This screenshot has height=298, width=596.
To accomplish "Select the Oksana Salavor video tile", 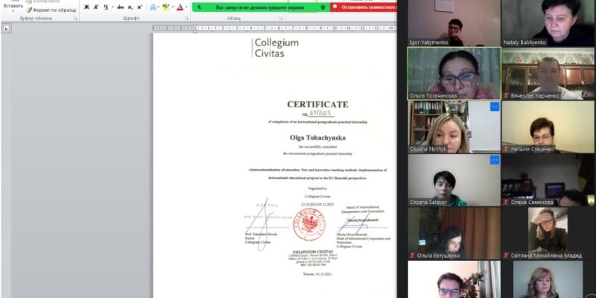I will pyautogui.click(x=454, y=180).
